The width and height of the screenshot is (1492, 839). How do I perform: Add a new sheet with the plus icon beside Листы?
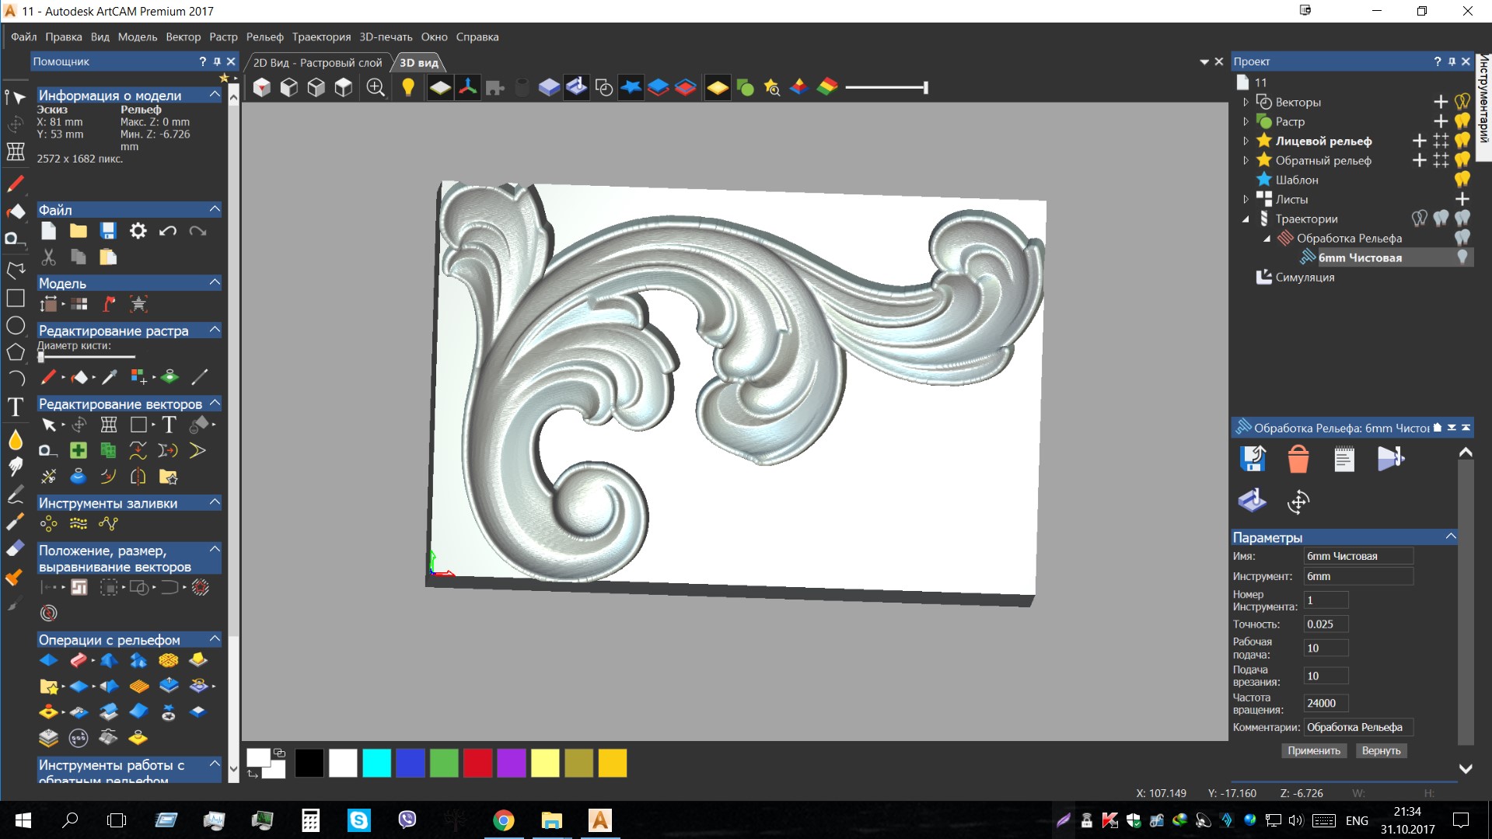click(x=1462, y=199)
